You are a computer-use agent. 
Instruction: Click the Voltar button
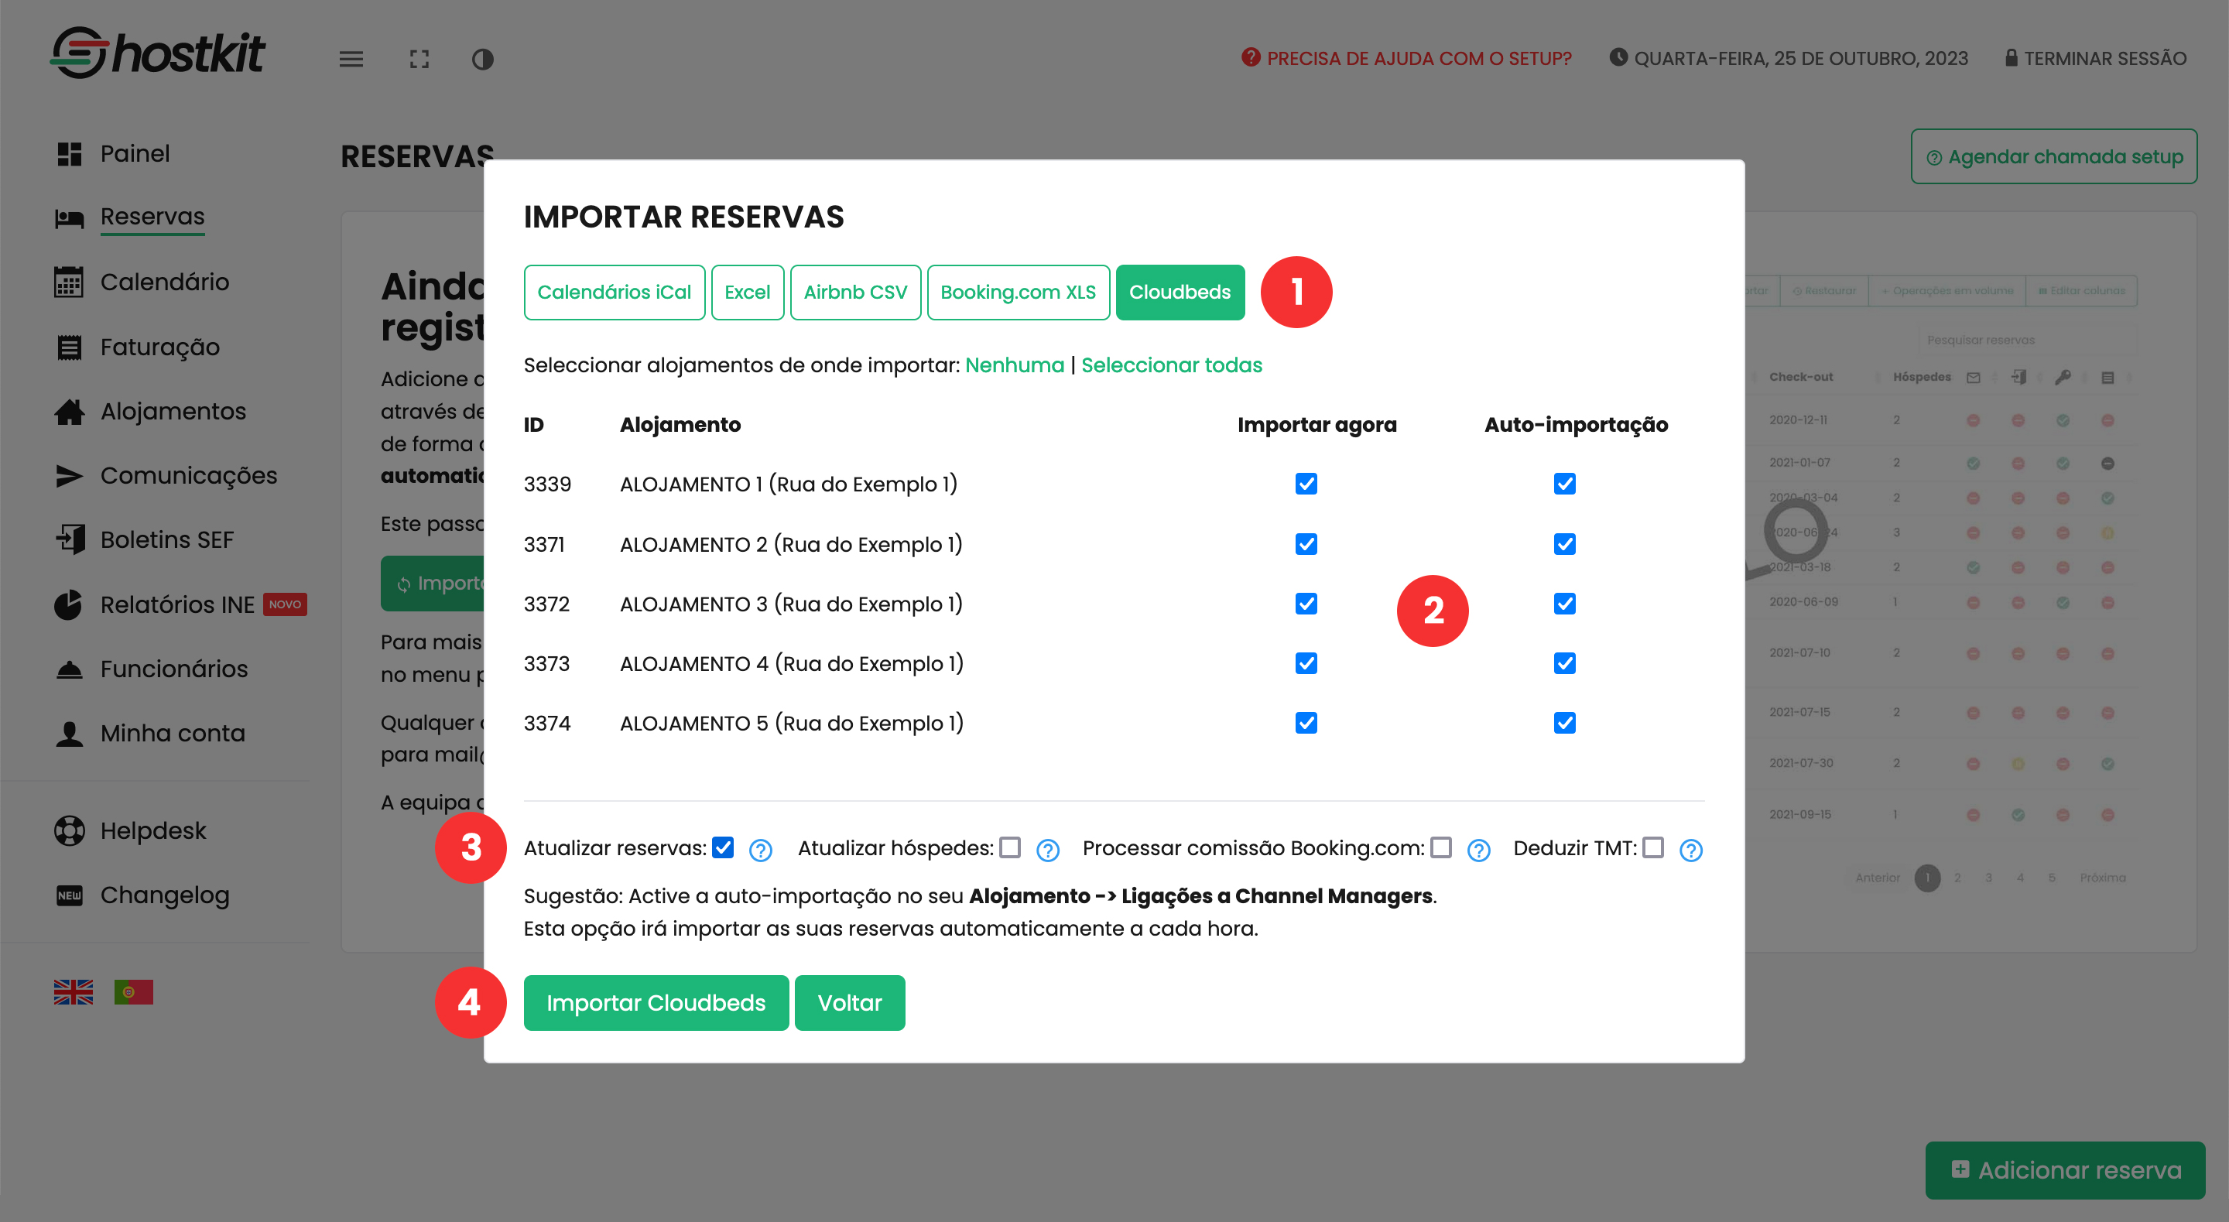pos(850,1003)
